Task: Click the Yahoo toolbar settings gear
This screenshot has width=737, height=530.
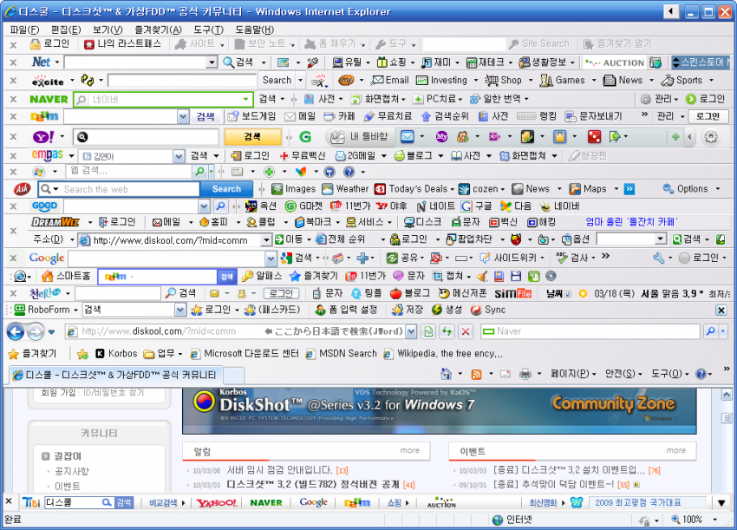Action: click(711, 136)
